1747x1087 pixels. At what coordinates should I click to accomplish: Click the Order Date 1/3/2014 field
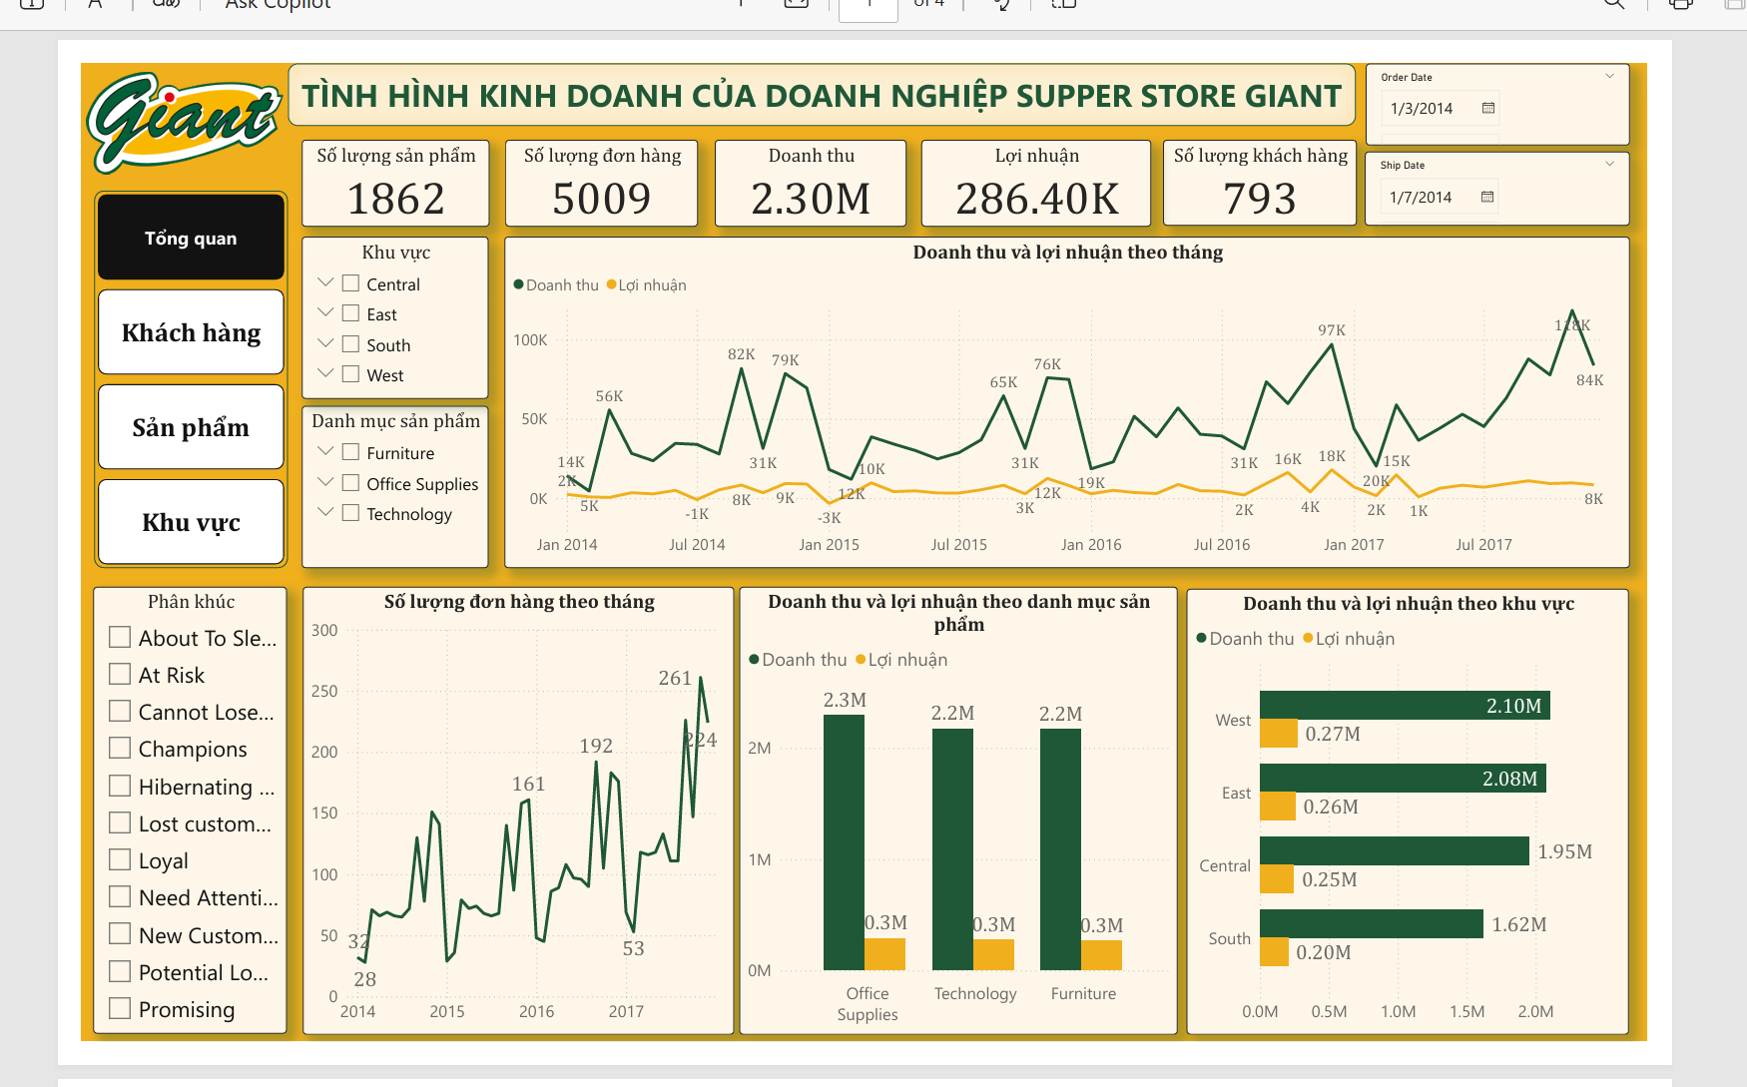1441,108
